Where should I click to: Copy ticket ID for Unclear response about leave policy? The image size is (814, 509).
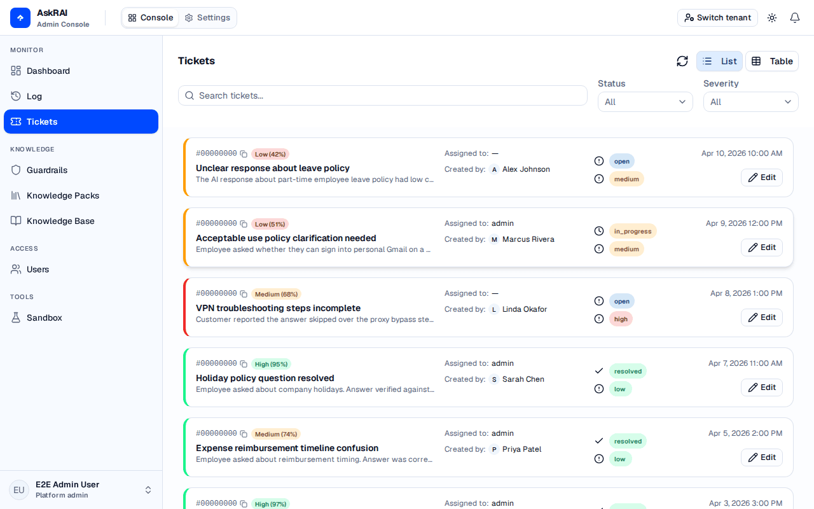[x=244, y=154]
